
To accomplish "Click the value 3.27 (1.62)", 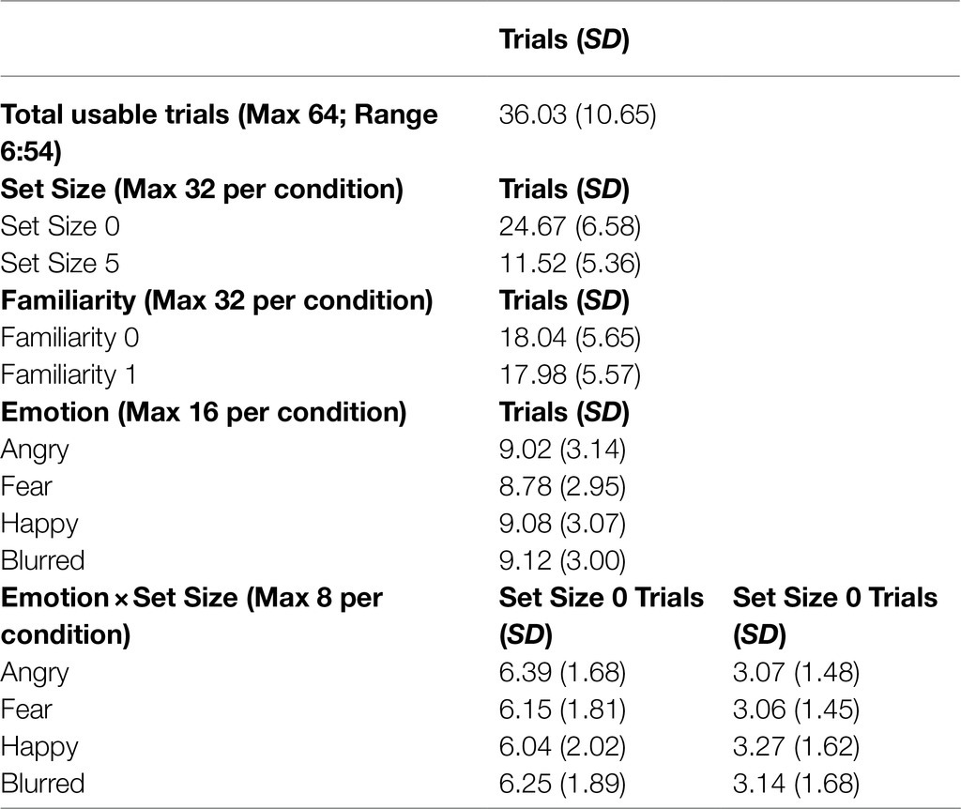I will 796,746.
